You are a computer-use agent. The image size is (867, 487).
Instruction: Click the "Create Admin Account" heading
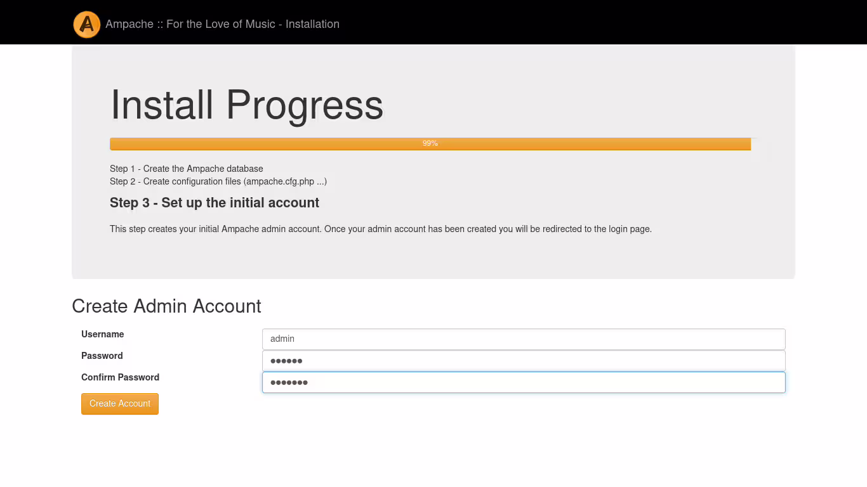(x=166, y=306)
